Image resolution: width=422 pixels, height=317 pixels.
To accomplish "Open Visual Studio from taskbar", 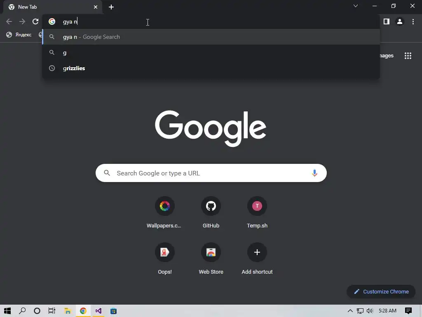I will [98, 311].
